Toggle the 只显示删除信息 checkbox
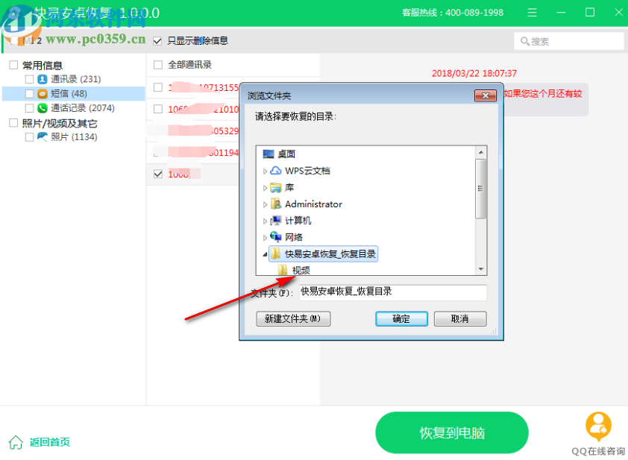 157,41
